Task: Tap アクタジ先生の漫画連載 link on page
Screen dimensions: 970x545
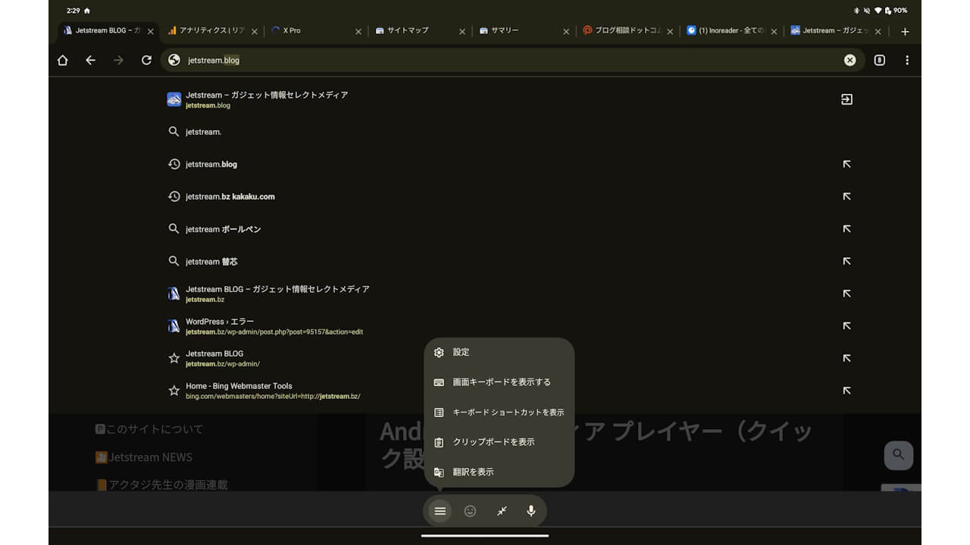Action: pyautogui.click(x=161, y=484)
